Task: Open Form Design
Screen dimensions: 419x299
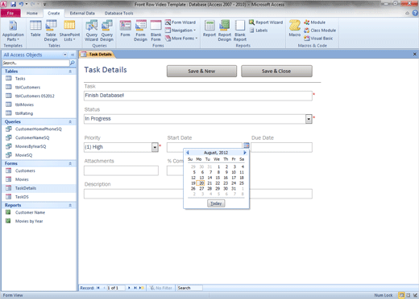Action: tap(140, 31)
